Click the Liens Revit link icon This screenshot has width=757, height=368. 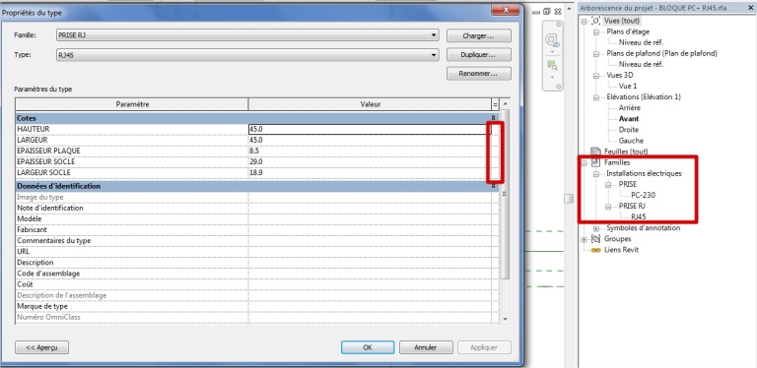pyautogui.click(x=595, y=250)
